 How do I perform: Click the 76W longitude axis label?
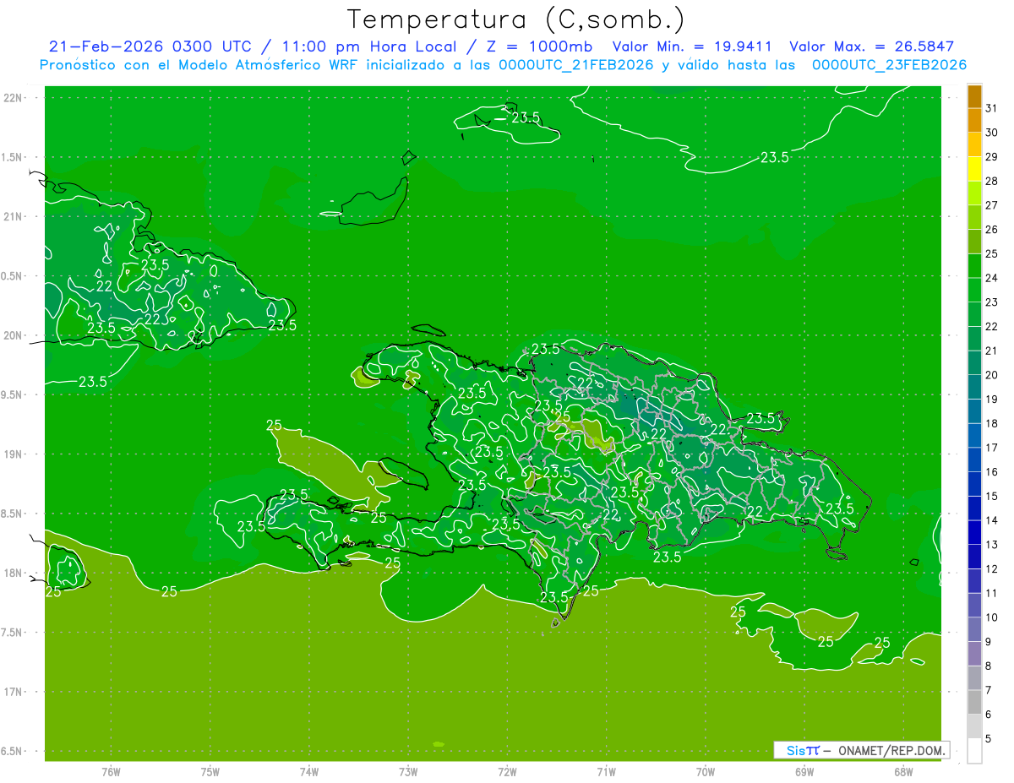[111, 771]
